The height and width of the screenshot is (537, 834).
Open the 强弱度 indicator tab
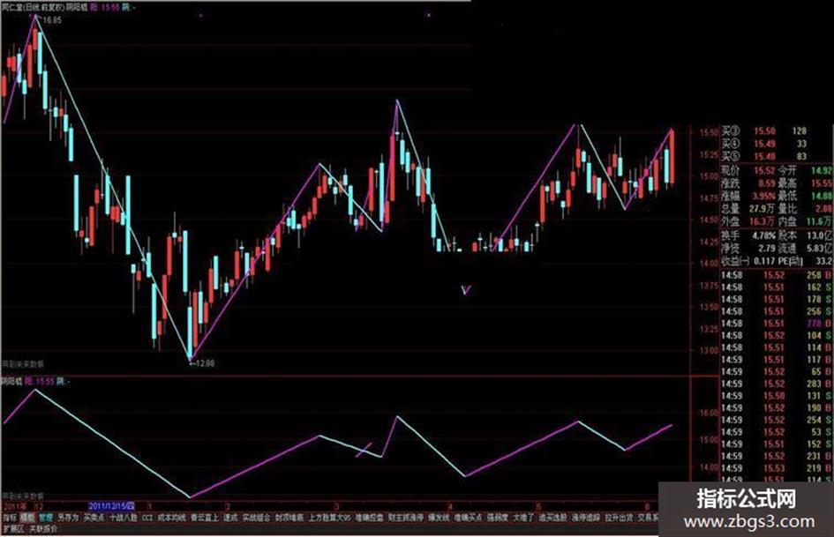point(498,518)
